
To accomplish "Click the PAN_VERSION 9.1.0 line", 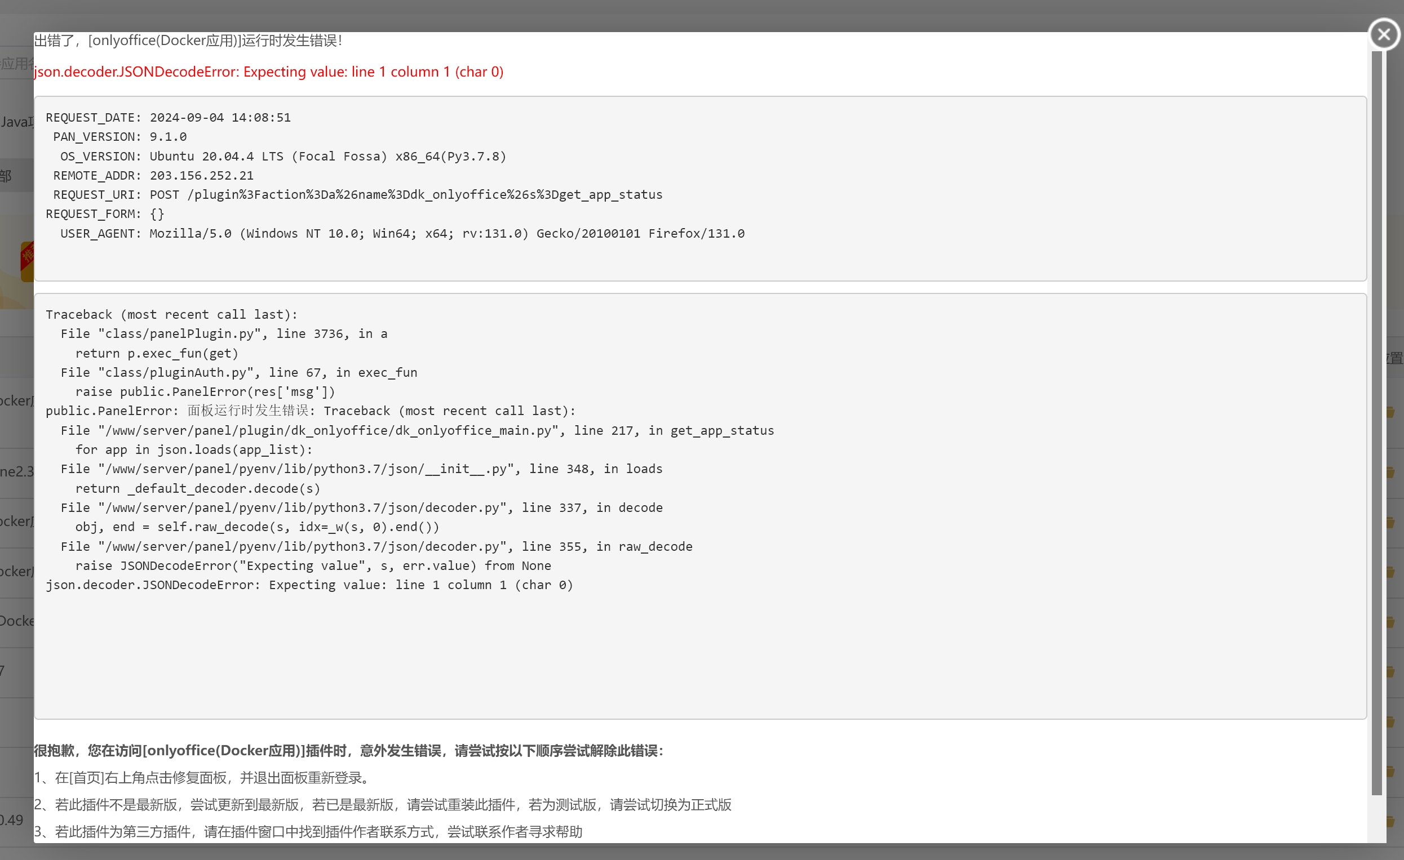I will click(119, 137).
